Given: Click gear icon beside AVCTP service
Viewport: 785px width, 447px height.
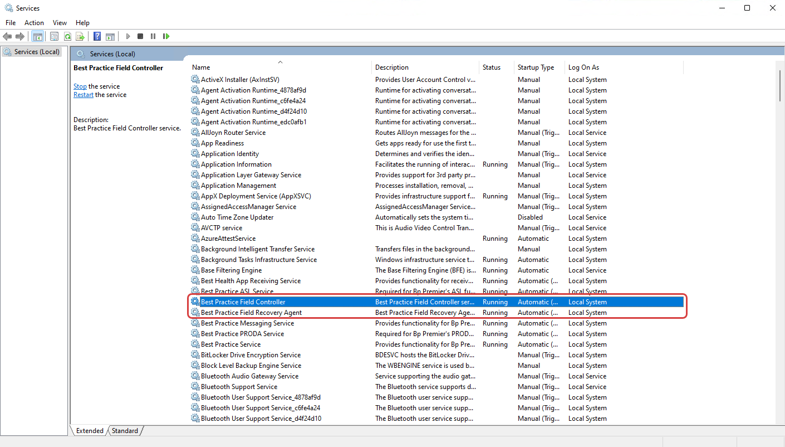Looking at the screenshot, I should 195,228.
